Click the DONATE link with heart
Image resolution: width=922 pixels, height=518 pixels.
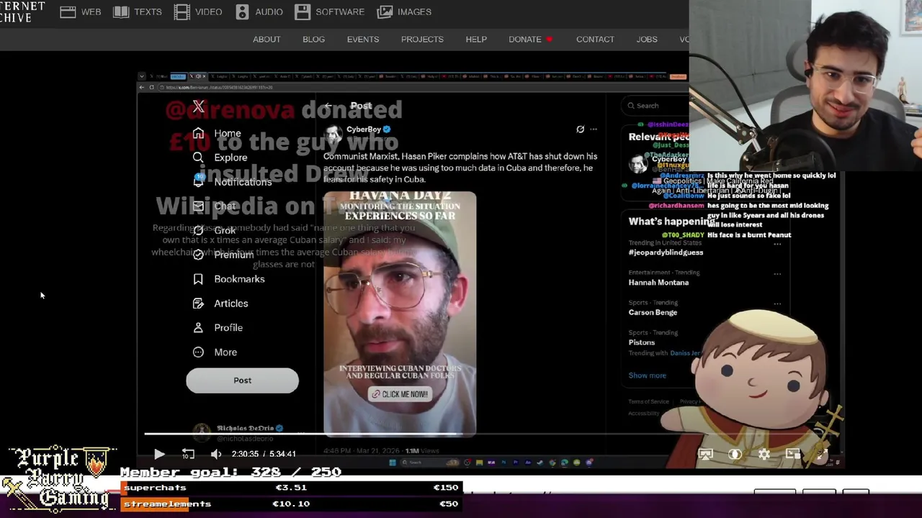[531, 40]
